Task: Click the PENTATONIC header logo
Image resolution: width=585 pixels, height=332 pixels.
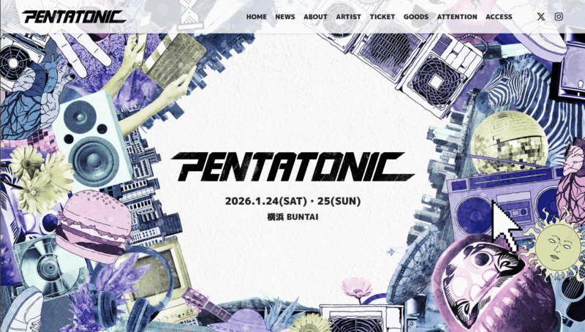Action: pos(74,17)
